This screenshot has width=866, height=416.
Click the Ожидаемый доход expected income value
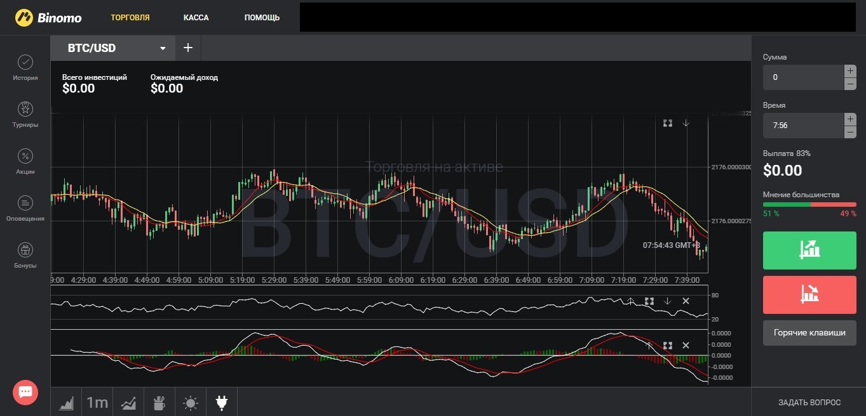click(167, 89)
